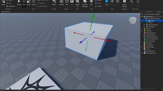Collapse the Workspace node
Screen dimensions: 163x91
(142, 17)
